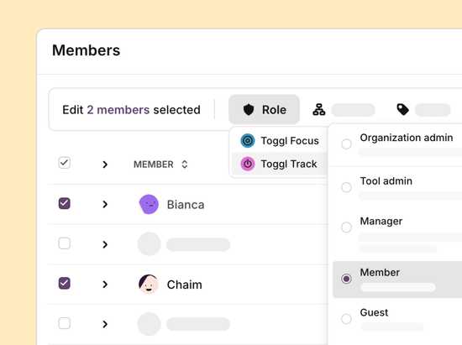Select the Organization admin radio button
This screenshot has height=345, width=462.
click(x=346, y=144)
